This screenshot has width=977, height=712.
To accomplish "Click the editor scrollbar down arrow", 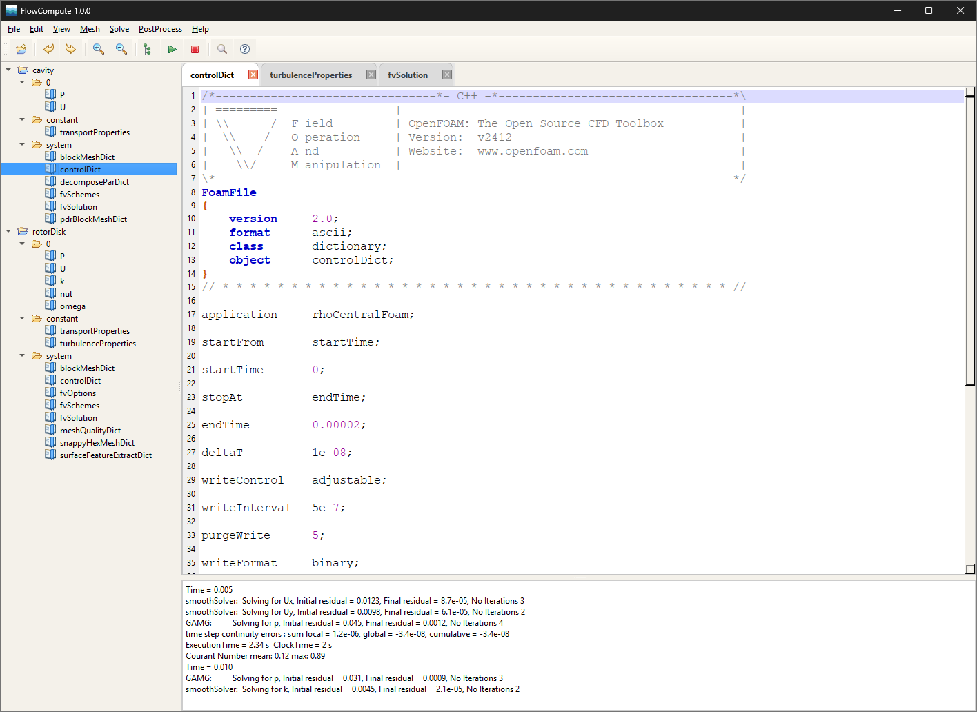I will coord(970,569).
